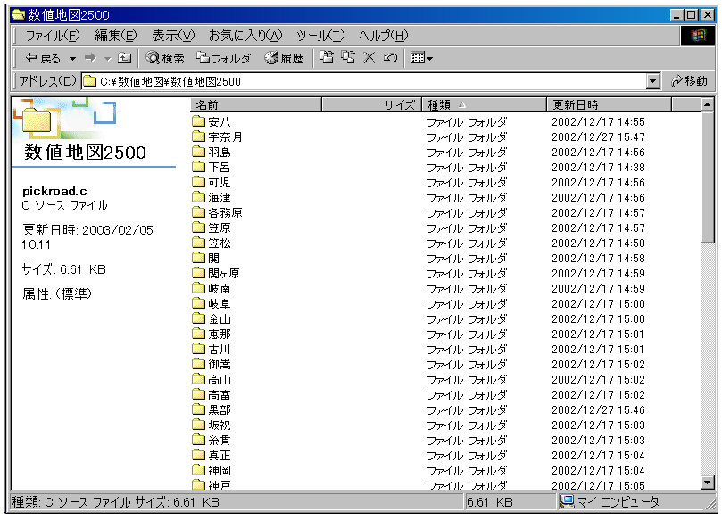Viewport: 722px width, 520px height.
Task: Open the 表示(V) menu
Action: [173, 36]
